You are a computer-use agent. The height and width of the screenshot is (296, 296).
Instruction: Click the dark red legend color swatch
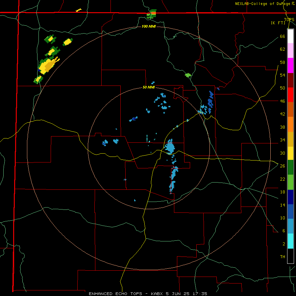(290, 80)
